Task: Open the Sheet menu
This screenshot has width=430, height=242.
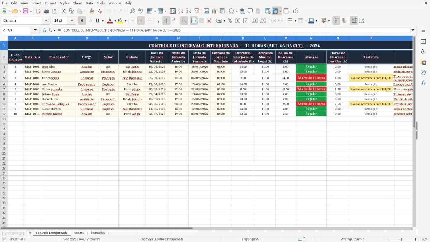Action: click(x=77, y=3)
